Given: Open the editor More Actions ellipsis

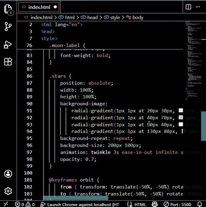Looking at the screenshot, I should click(x=198, y=7).
